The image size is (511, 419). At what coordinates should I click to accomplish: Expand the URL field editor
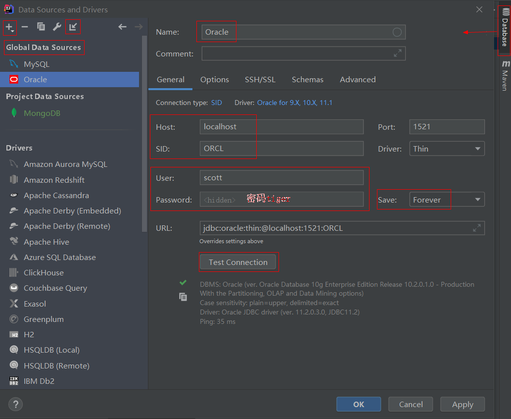pos(477,228)
